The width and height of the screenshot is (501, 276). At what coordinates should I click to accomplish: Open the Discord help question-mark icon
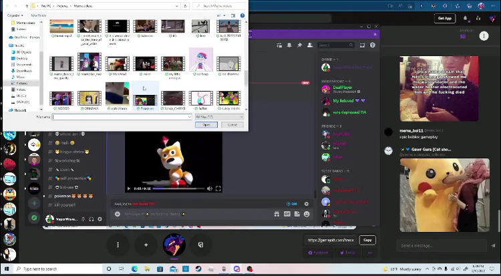[373, 45]
